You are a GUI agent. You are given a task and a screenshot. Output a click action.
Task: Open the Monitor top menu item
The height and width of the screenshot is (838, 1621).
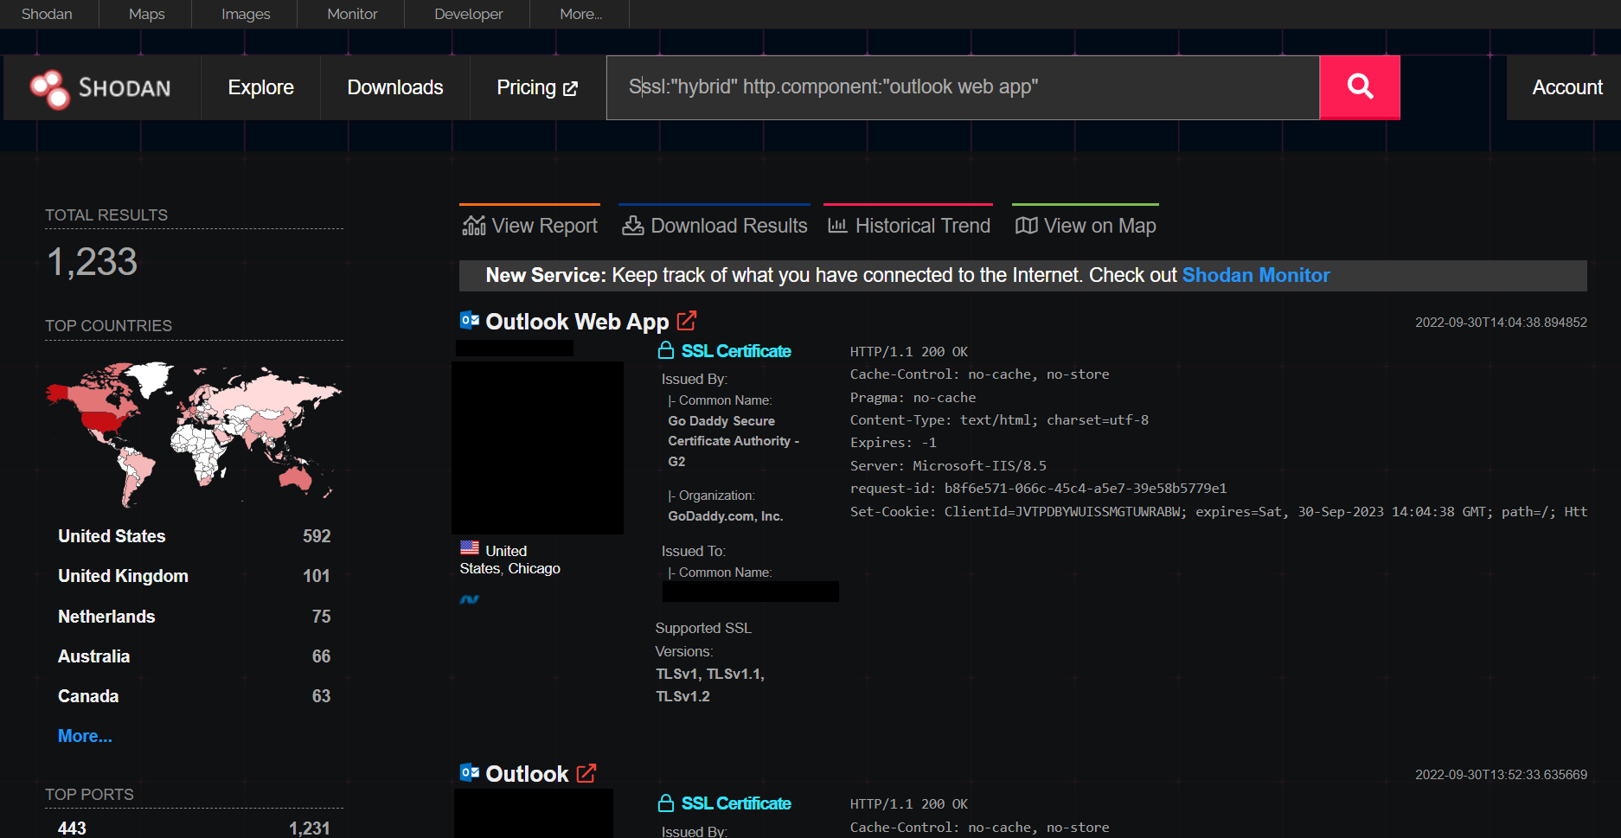pyautogui.click(x=352, y=14)
